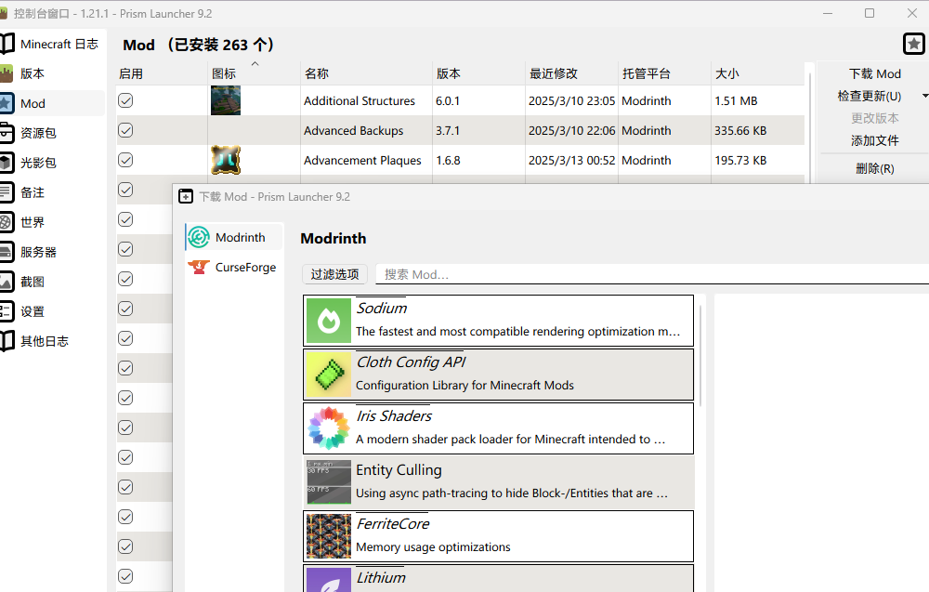The height and width of the screenshot is (592, 929).
Task: Click the CurseForge anvil icon
Action: click(199, 268)
